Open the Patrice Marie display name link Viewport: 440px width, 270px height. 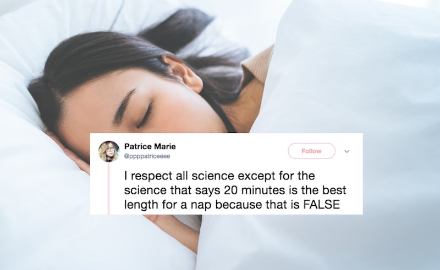[x=150, y=147]
